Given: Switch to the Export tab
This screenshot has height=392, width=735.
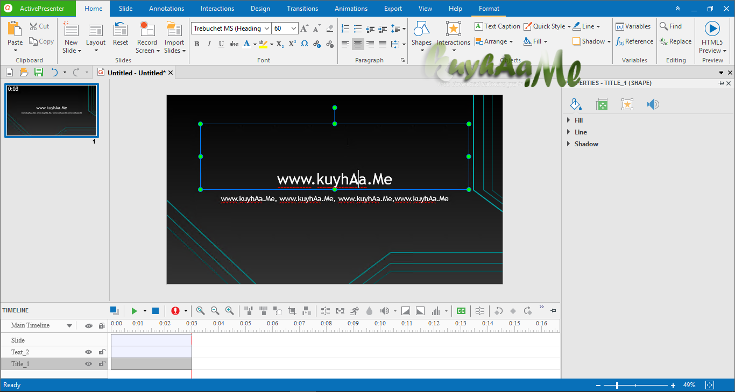Looking at the screenshot, I should click(393, 9).
